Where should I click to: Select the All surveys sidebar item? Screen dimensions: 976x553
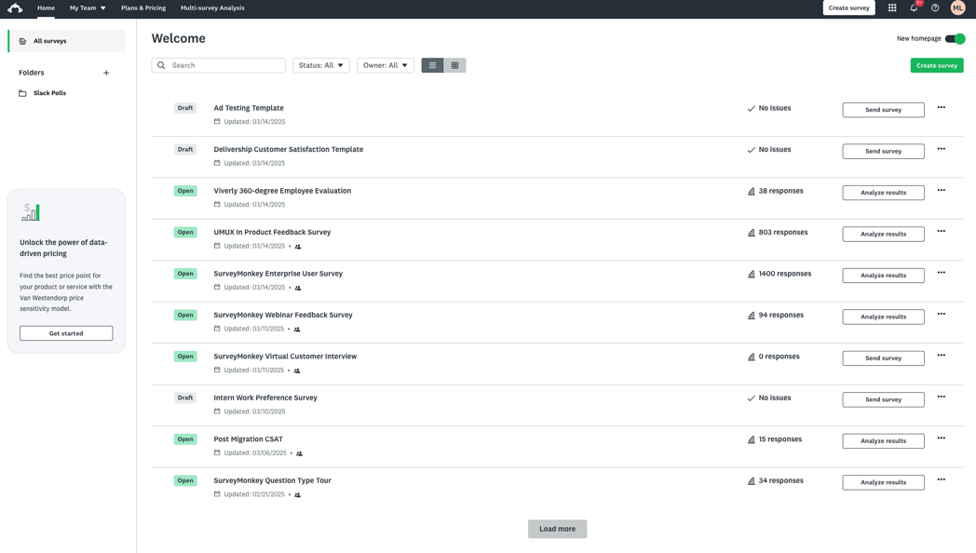pos(51,41)
